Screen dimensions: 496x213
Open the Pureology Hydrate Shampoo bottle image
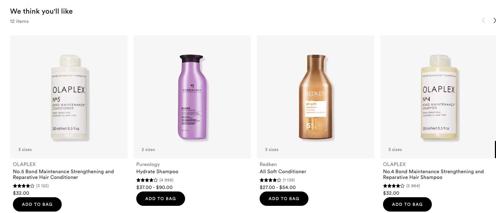pos(192,97)
